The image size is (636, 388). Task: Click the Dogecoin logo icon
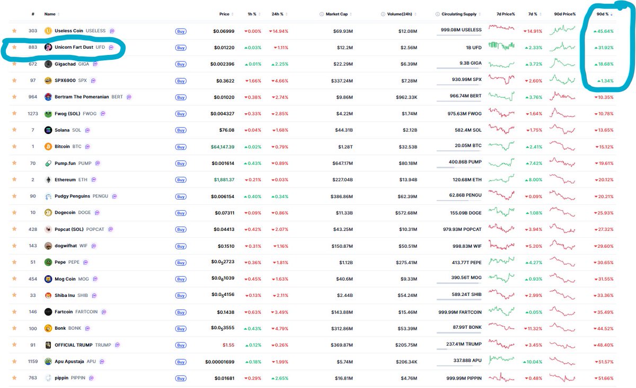(x=48, y=213)
